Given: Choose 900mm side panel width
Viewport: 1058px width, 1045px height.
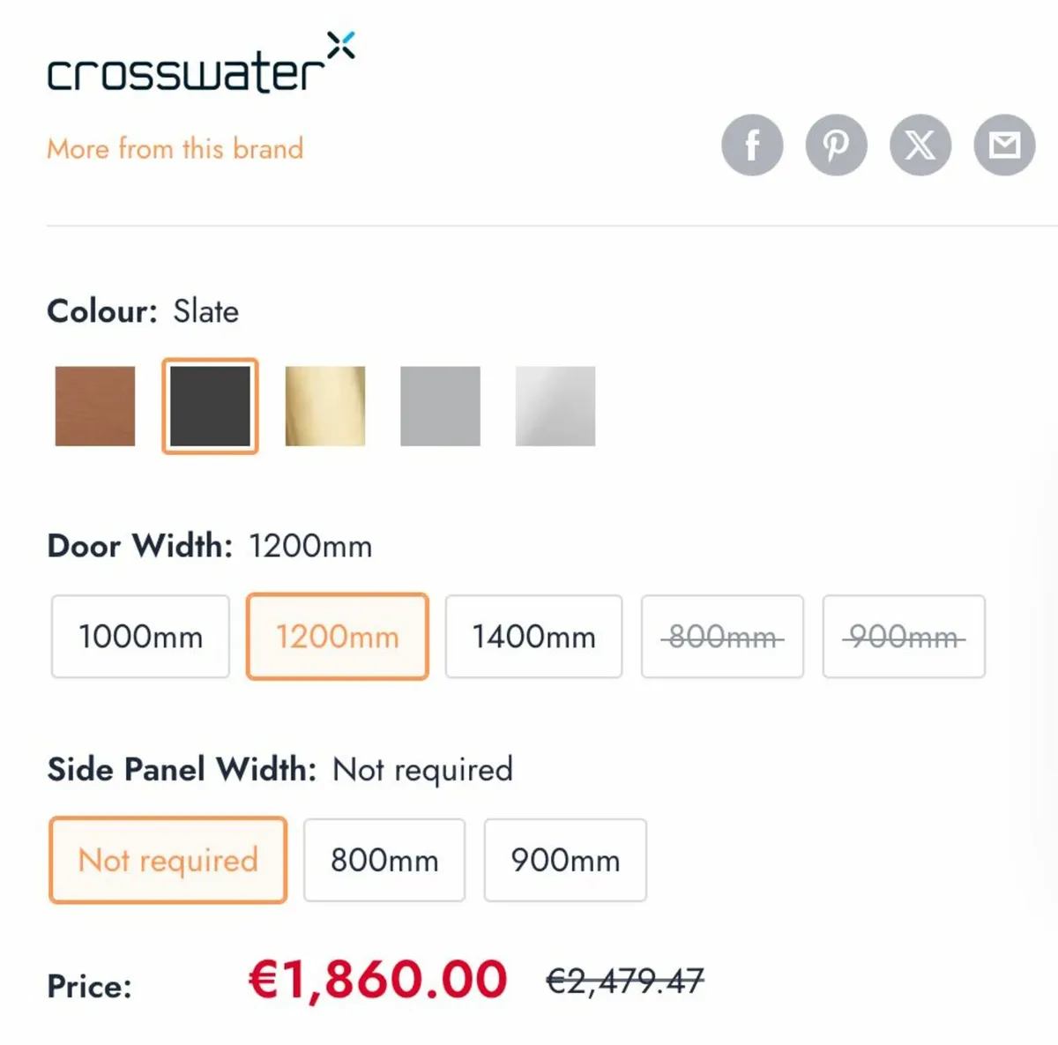Looking at the screenshot, I should 565,860.
